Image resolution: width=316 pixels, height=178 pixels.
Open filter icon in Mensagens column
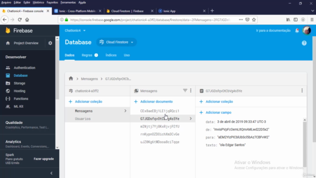(185, 90)
